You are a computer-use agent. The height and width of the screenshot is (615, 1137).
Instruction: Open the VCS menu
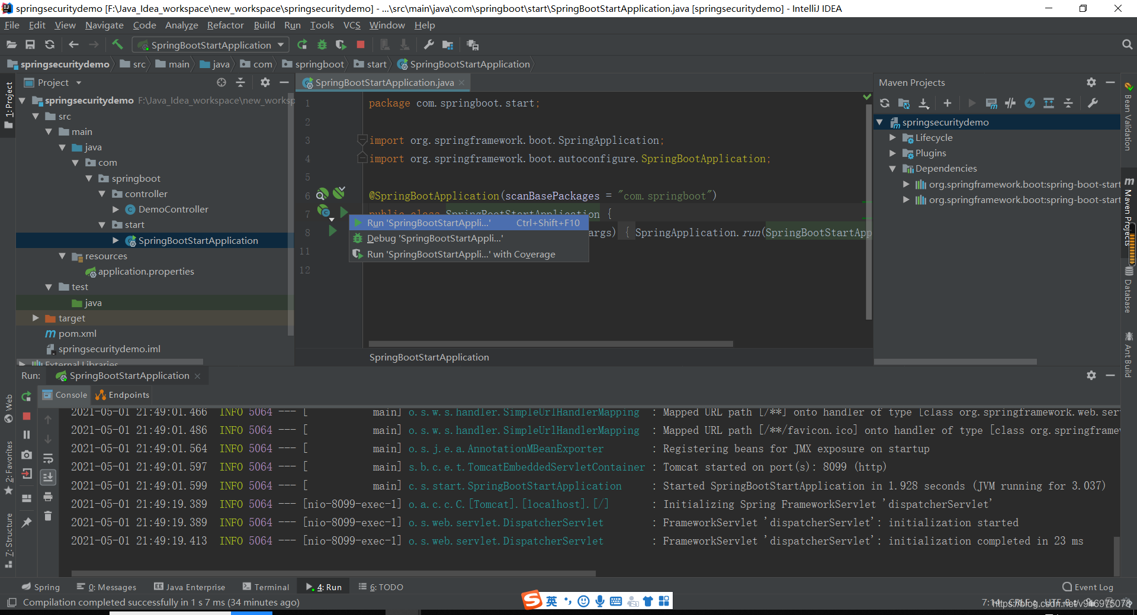pyautogui.click(x=352, y=25)
